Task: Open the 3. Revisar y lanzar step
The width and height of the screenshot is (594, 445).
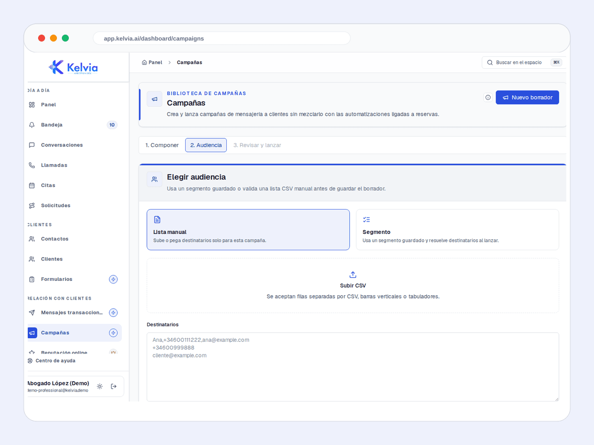Action: [x=257, y=145]
